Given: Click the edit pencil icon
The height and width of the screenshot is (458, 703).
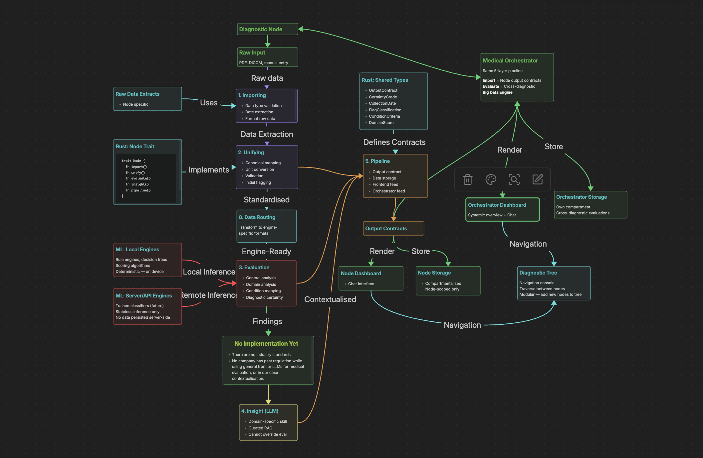Looking at the screenshot, I should click(x=538, y=179).
